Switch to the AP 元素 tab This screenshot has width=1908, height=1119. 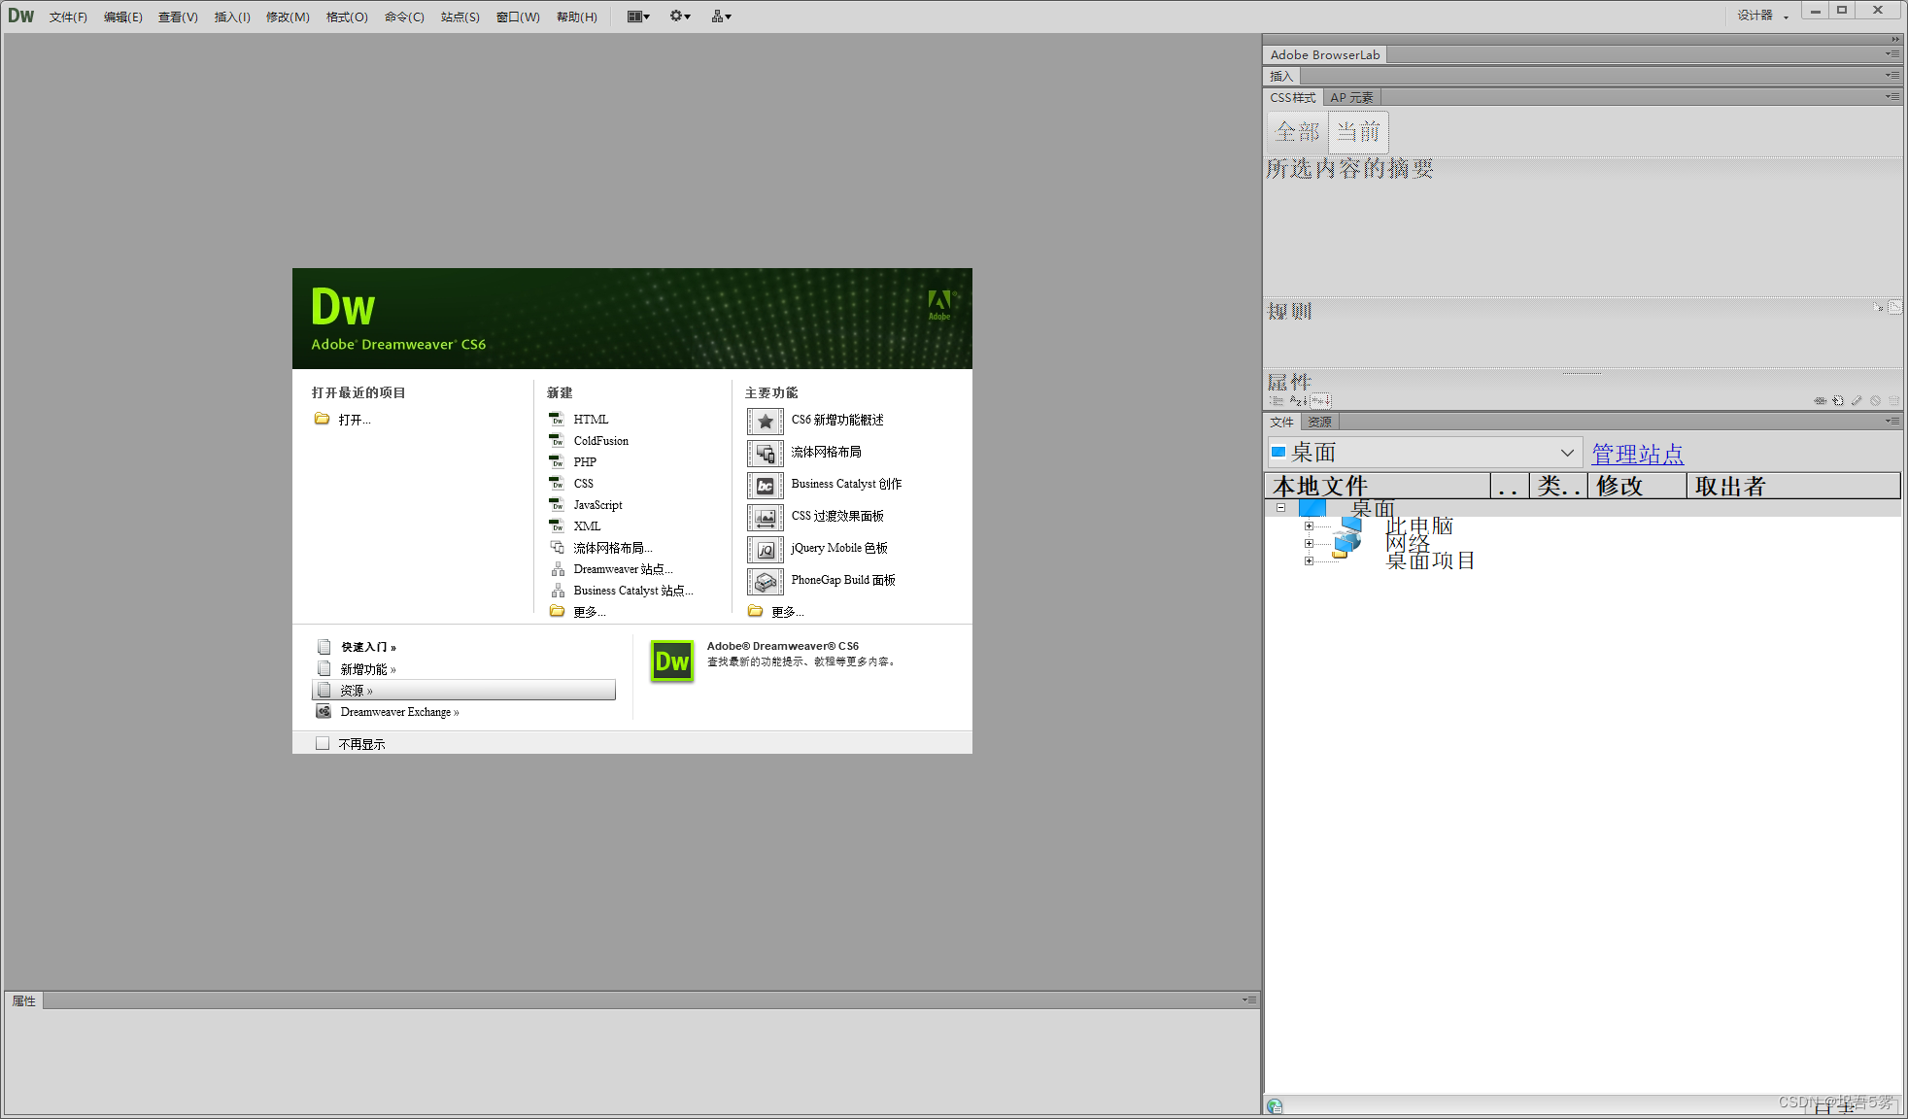pyautogui.click(x=1351, y=97)
